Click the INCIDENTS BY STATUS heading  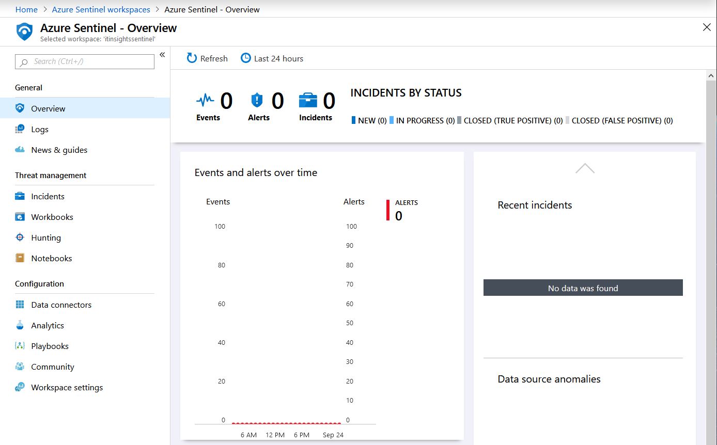pos(406,93)
